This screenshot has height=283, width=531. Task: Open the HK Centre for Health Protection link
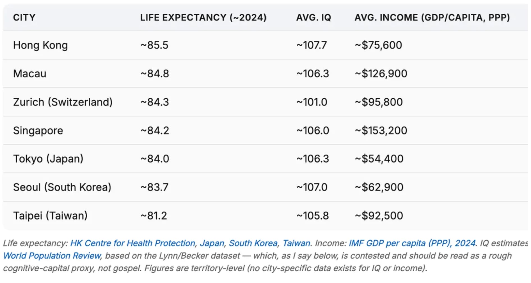(x=132, y=243)
